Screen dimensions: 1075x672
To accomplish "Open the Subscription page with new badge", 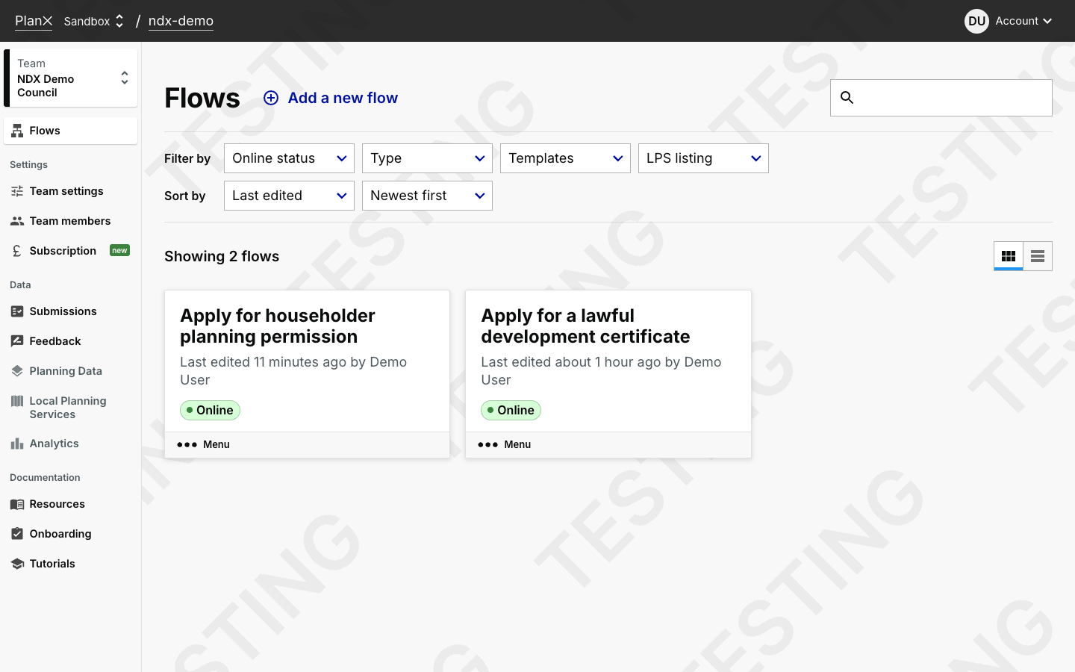I will [63, 251].
